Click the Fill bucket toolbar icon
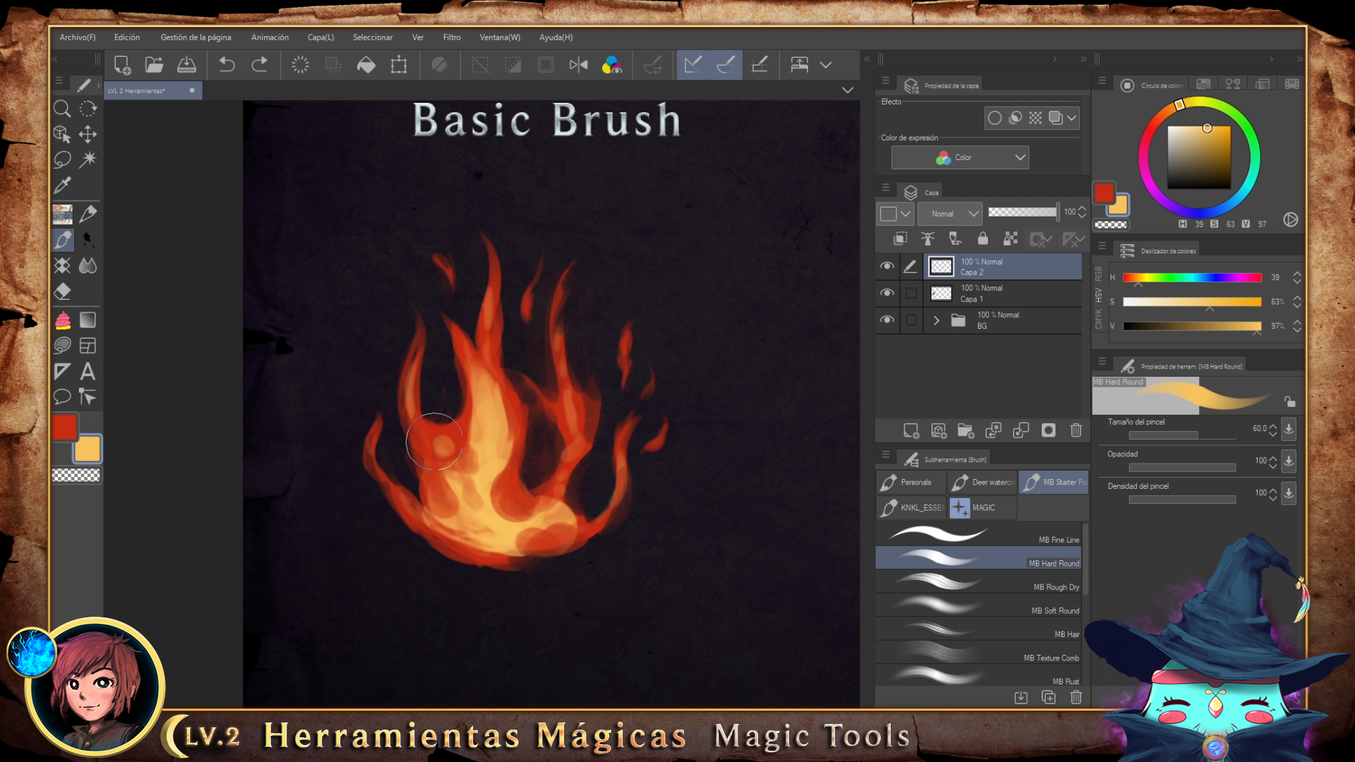Screen dimensions: 1355x762 click(x=366, y=65)
